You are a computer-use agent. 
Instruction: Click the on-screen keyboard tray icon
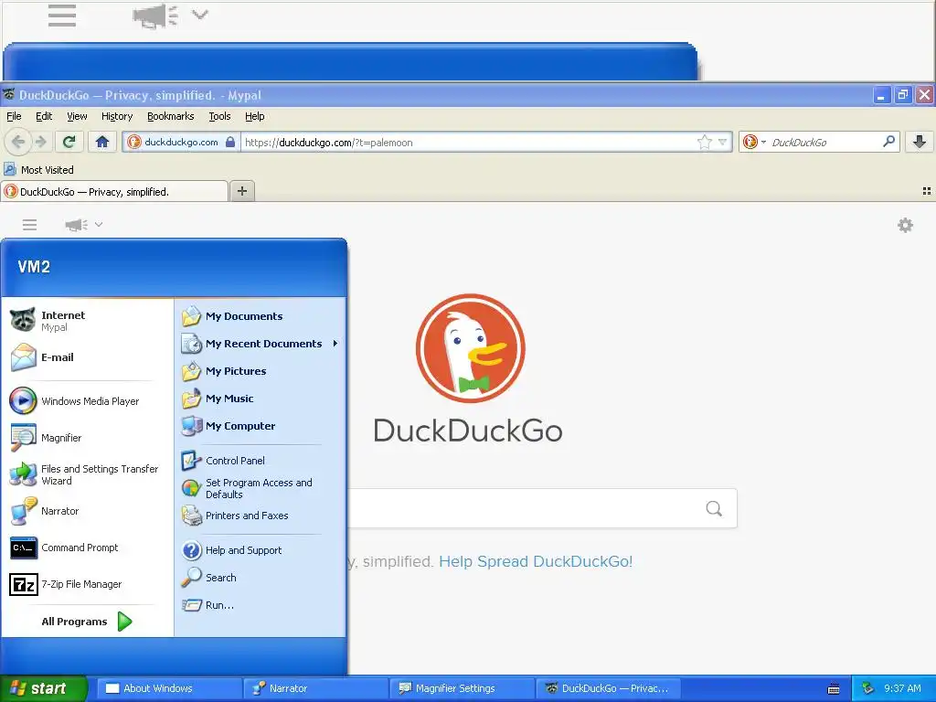coord(834,689)
